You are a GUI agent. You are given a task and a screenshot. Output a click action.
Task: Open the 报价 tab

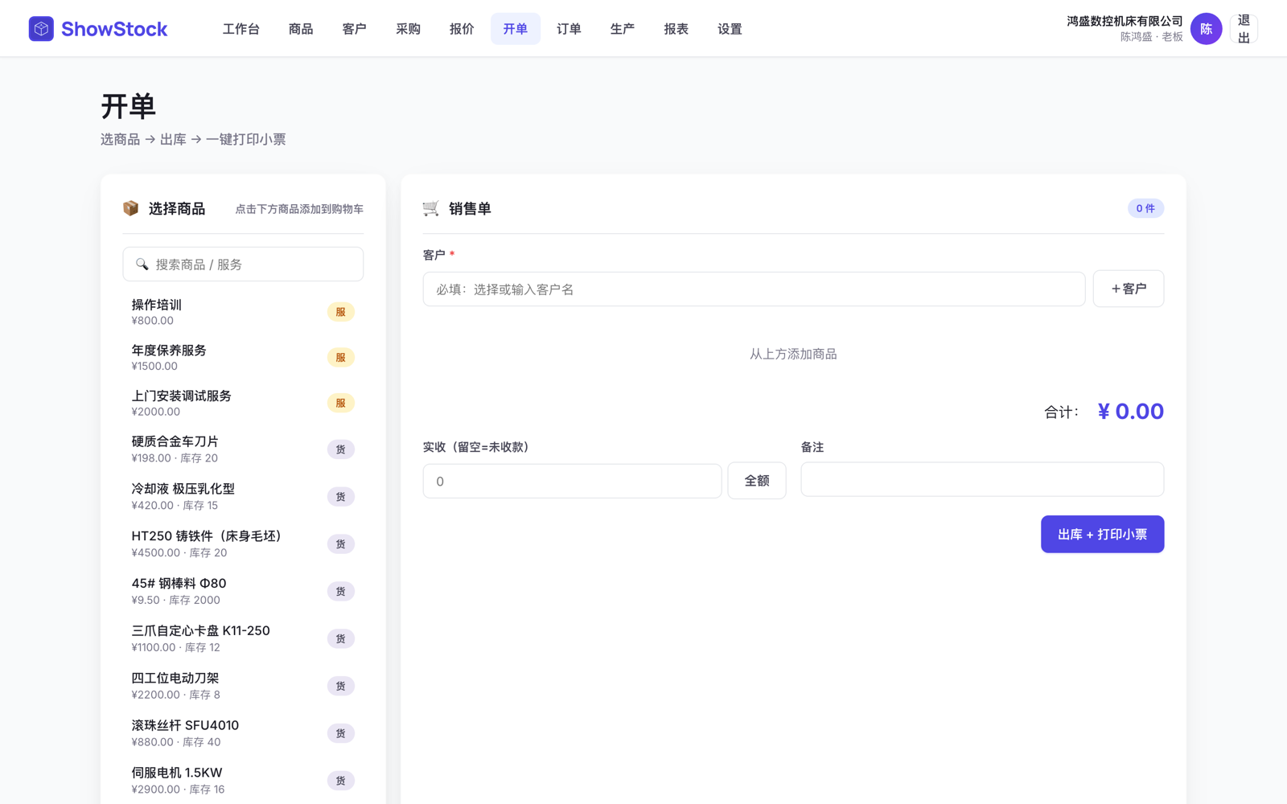click(462, 29)
